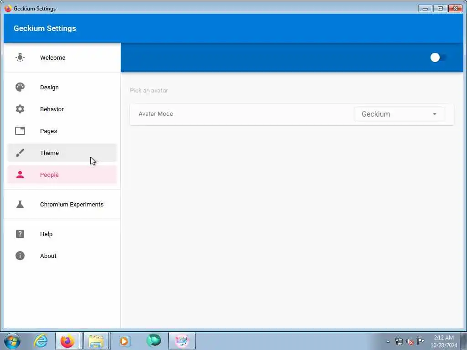Image resolution: width=467 pixels, height=350 pixels.
Task: Select the People section label
Action: (x=49, y=175)
